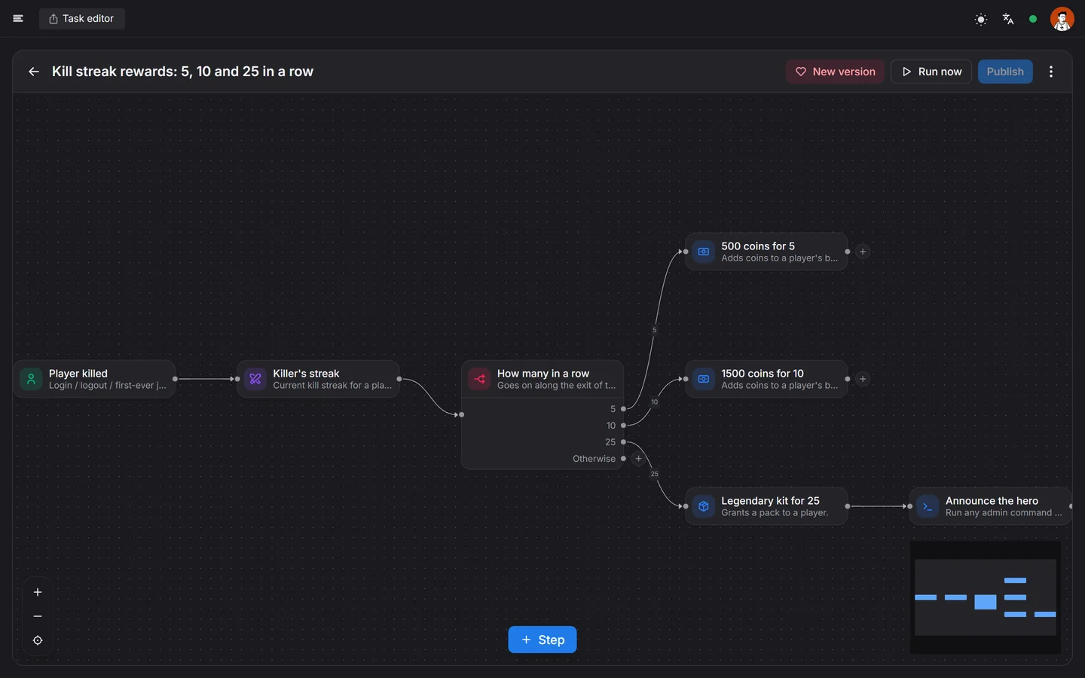Click the Otherwise branch label
Image resolution: width=1085 pixels, height=678 pixels.
[594, 459]
